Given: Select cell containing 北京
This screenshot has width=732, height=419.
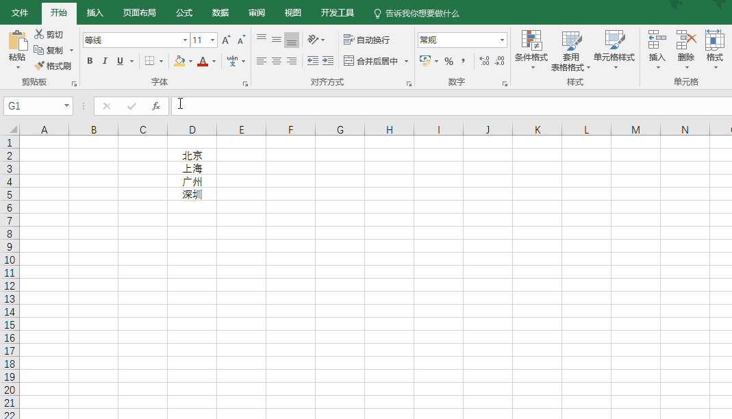Looking at the screenshot, I should coord(192,155).
